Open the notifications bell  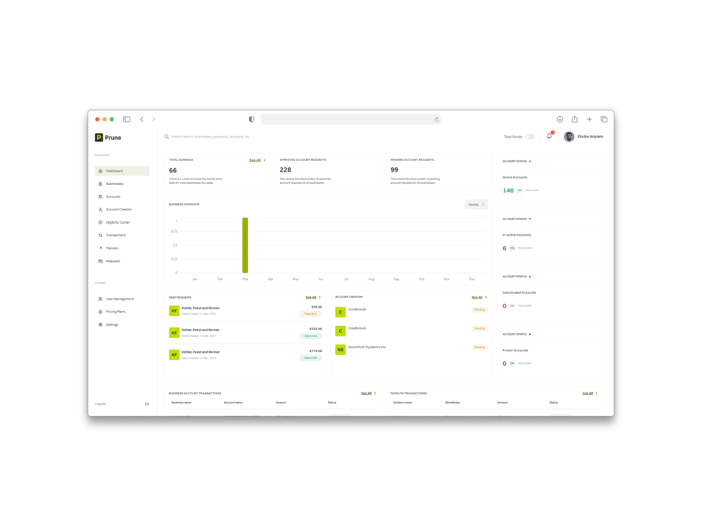pos(549,136)
